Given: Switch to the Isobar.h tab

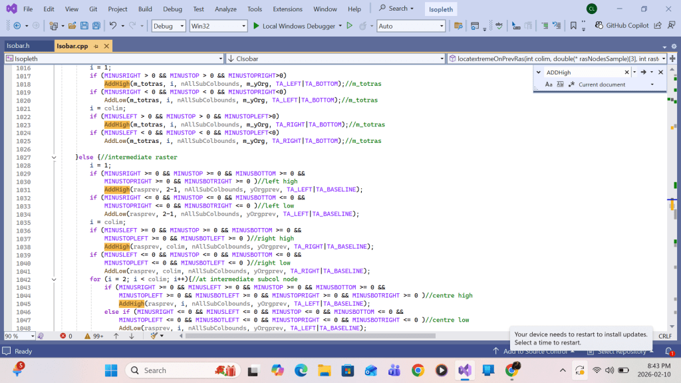Looking at the screenshot, I should [19, 46].
